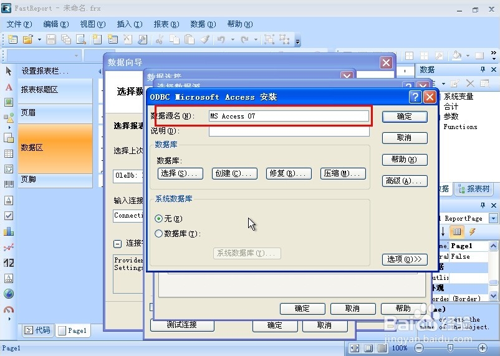Select the Barcode object tool
The image size is (500, 356).
(9, 184)
